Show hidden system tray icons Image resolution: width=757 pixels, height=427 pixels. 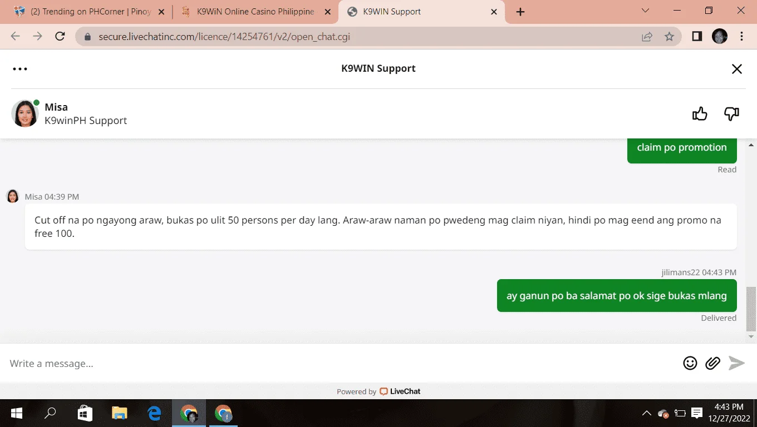pyautogui.click(x=646, y=413)
